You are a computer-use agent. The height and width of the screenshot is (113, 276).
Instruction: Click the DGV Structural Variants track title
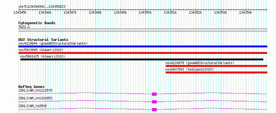43,40
